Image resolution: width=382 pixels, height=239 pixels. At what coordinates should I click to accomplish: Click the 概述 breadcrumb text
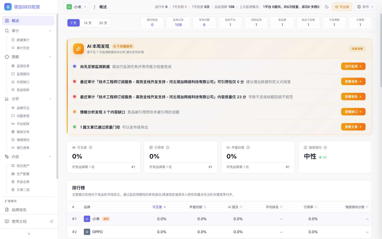pos(103,7)
